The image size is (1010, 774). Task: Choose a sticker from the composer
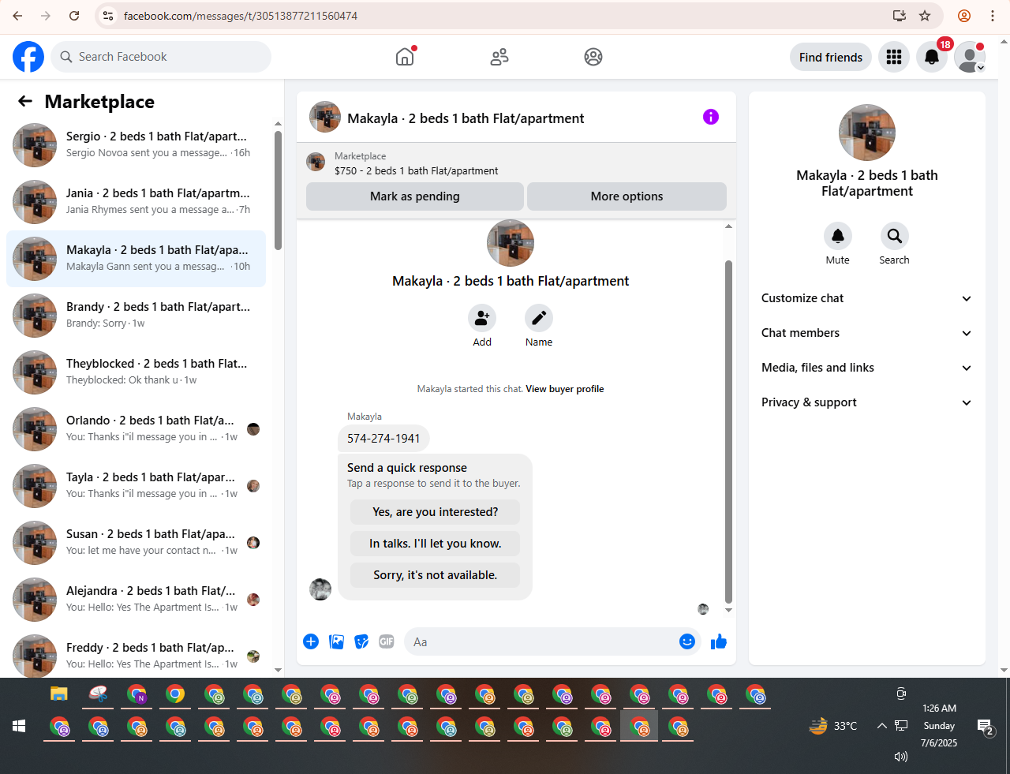pos(361,641)
